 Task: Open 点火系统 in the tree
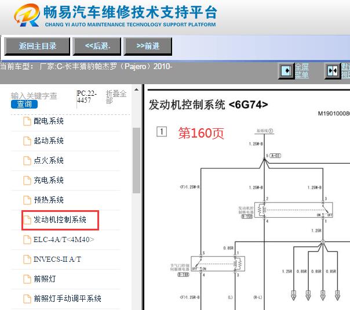pos(49,160)
